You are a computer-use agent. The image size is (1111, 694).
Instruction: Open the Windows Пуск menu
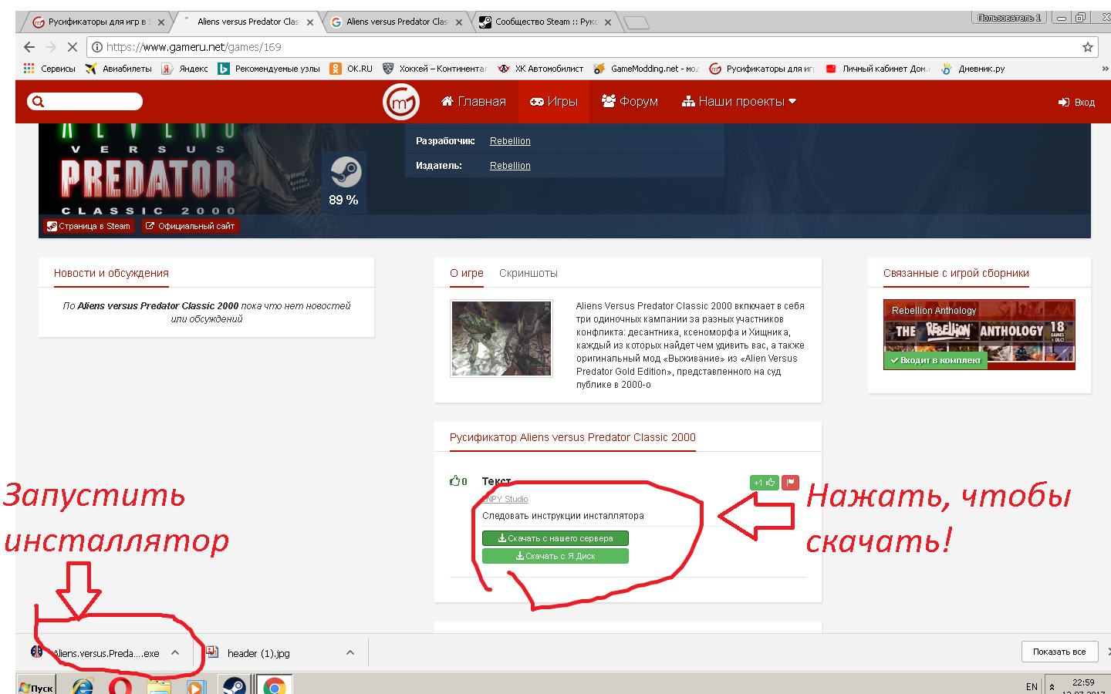[35, 686]
